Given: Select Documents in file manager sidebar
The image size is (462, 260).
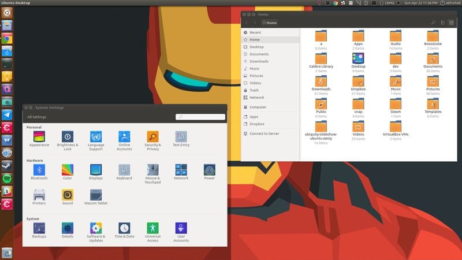Looking at the screenshot, I should point(270,54).
